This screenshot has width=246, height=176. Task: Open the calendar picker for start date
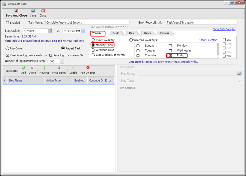tap(50, 31)
